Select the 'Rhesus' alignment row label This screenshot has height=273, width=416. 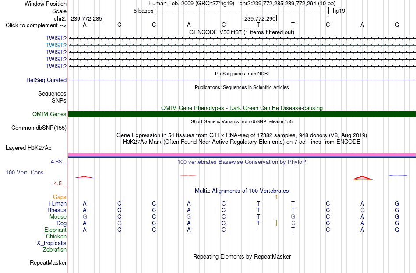57,210
